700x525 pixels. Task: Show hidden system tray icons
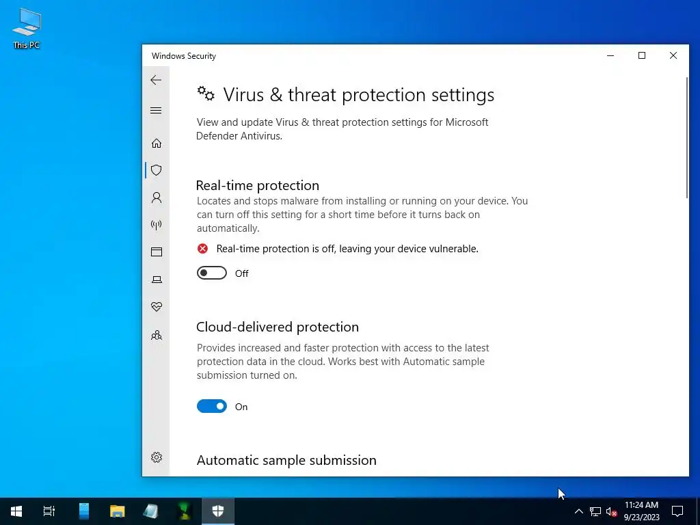[578, 511]
